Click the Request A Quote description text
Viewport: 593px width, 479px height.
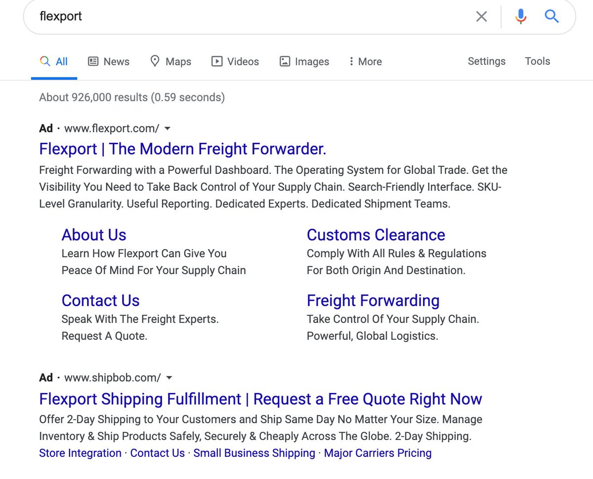[x=105, y=336]
